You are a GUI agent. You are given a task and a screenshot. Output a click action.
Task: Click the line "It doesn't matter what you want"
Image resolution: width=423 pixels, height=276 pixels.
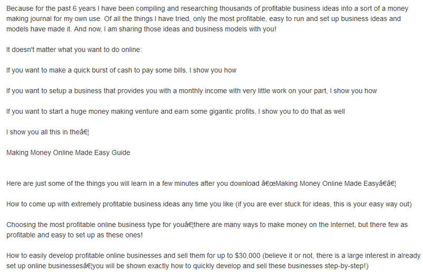point(74,50)
